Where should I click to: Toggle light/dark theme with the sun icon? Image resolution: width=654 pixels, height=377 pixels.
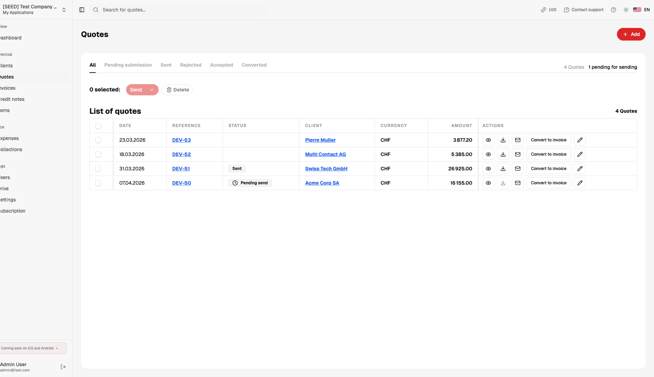pos(626,9)
